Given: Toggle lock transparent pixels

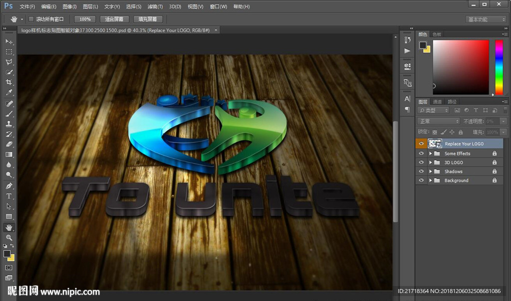Looking at the screenshot, I should tap(435, 132).
